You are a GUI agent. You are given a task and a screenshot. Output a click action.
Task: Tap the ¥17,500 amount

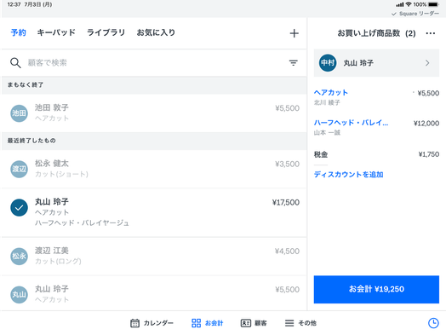pyautogui.click(x=286, y=203)
